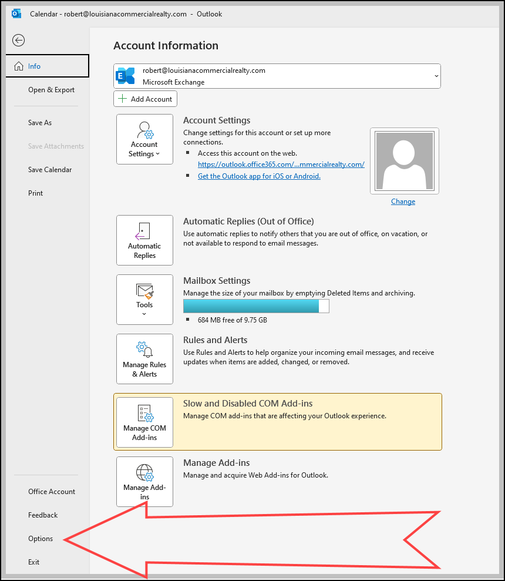Open Office Account page
This screenshot has width=505, height=581.
tap(52, 491)
